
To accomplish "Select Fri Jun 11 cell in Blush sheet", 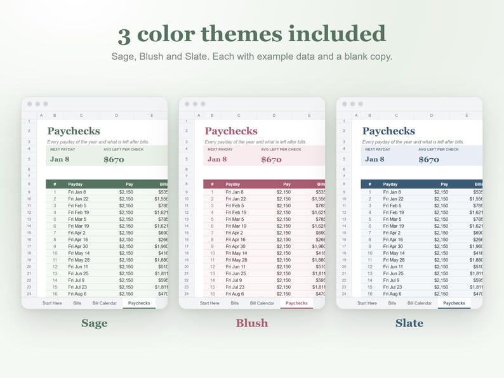I will [x=235, y=267].
